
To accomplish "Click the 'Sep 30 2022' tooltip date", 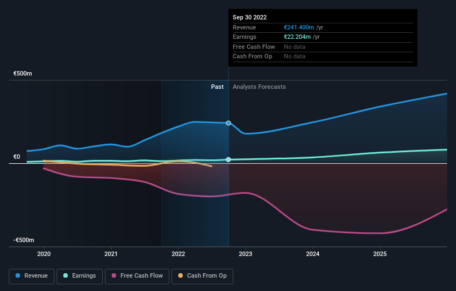I will point(249,17).
